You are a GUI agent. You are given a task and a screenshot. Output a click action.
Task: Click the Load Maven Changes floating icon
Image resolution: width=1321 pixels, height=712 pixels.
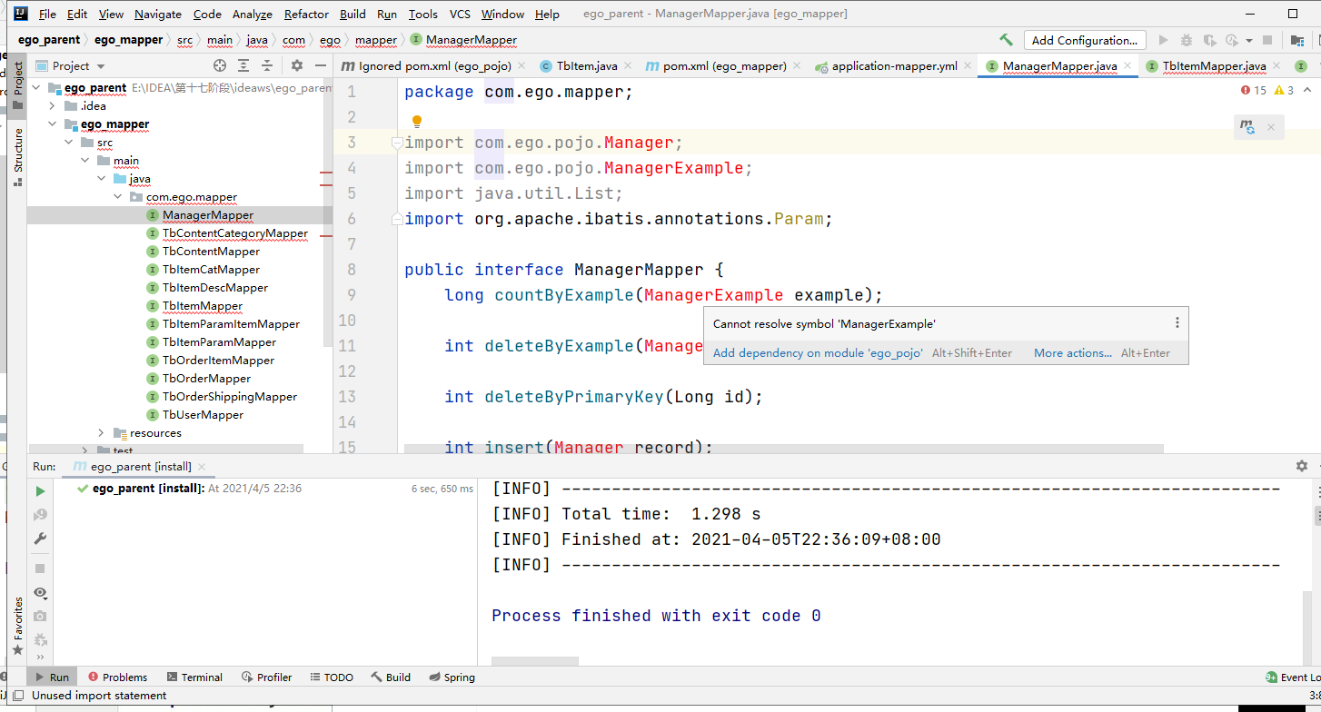pyautogui.click(x=1247, y=128)
